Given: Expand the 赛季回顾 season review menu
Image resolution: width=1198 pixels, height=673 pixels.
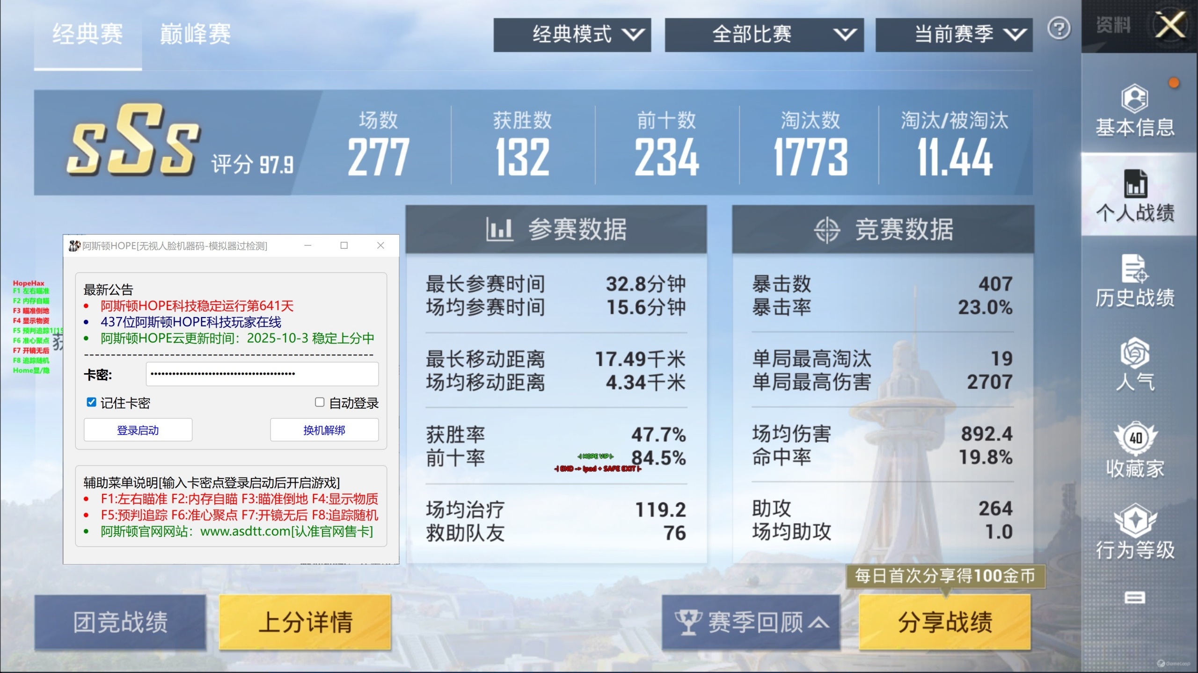Looking at the screenshot, I should point(751,622).
